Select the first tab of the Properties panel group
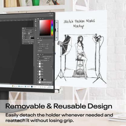This screenshot has width=126, height=126. pyautogui.click(x=38, y=38)
